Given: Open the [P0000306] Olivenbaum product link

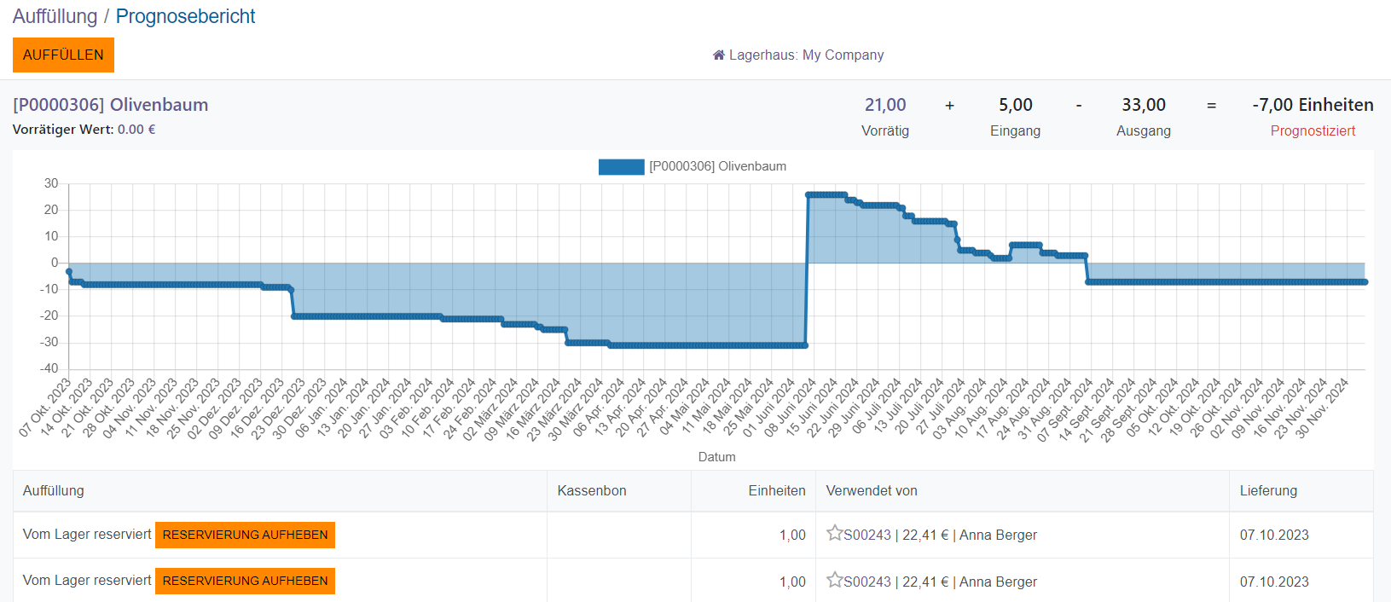Looking at the screenshot, I should [110, 105].
